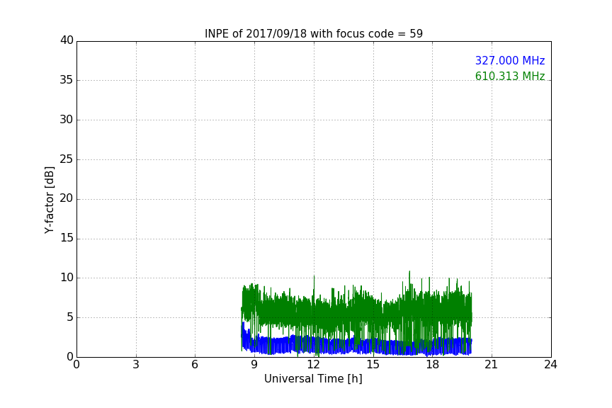Click the plot title 'INPE of 2017/09/18 with focus code = 59'
612x408 pixels.
pos(313,34)
